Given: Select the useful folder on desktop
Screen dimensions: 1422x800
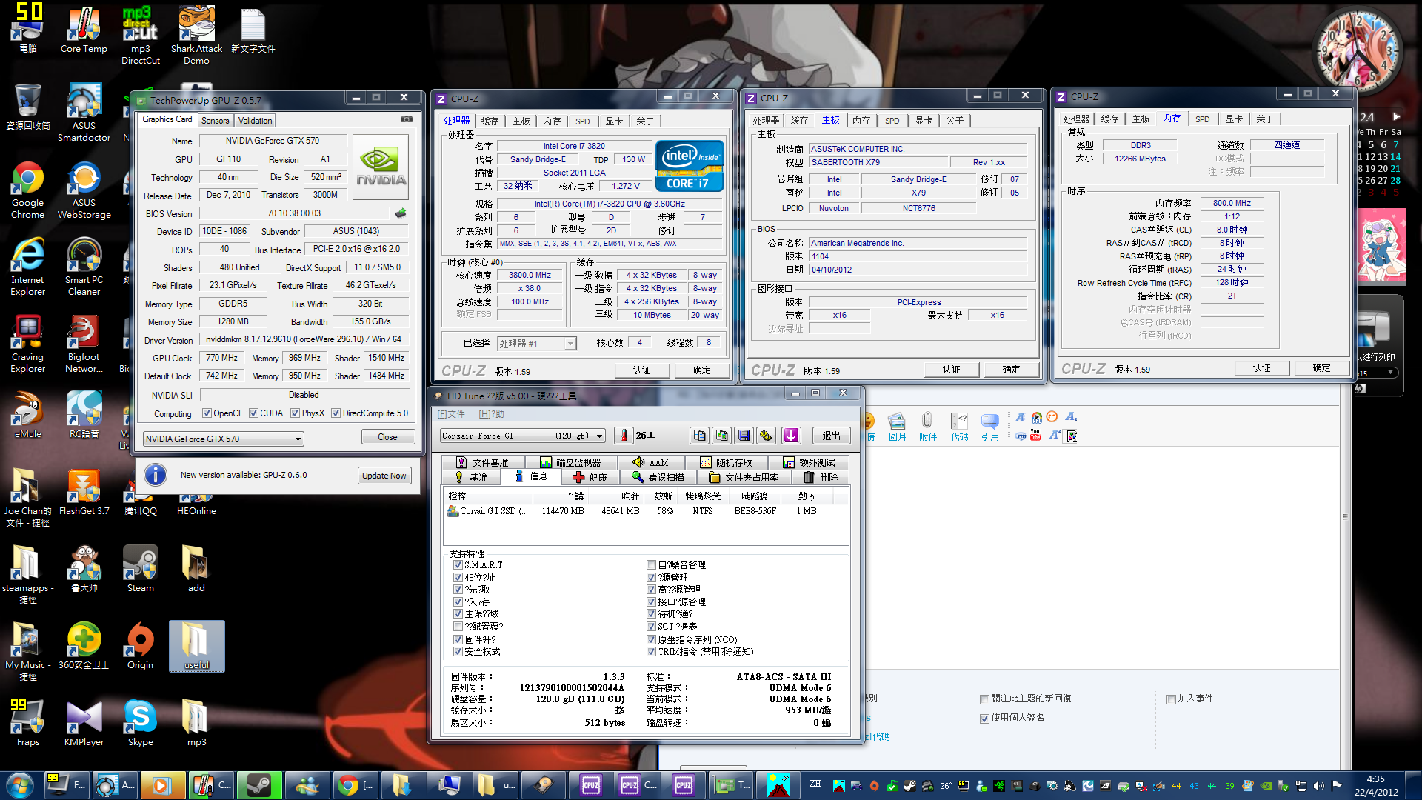Looking at the screenshot, I should point(196,646).
